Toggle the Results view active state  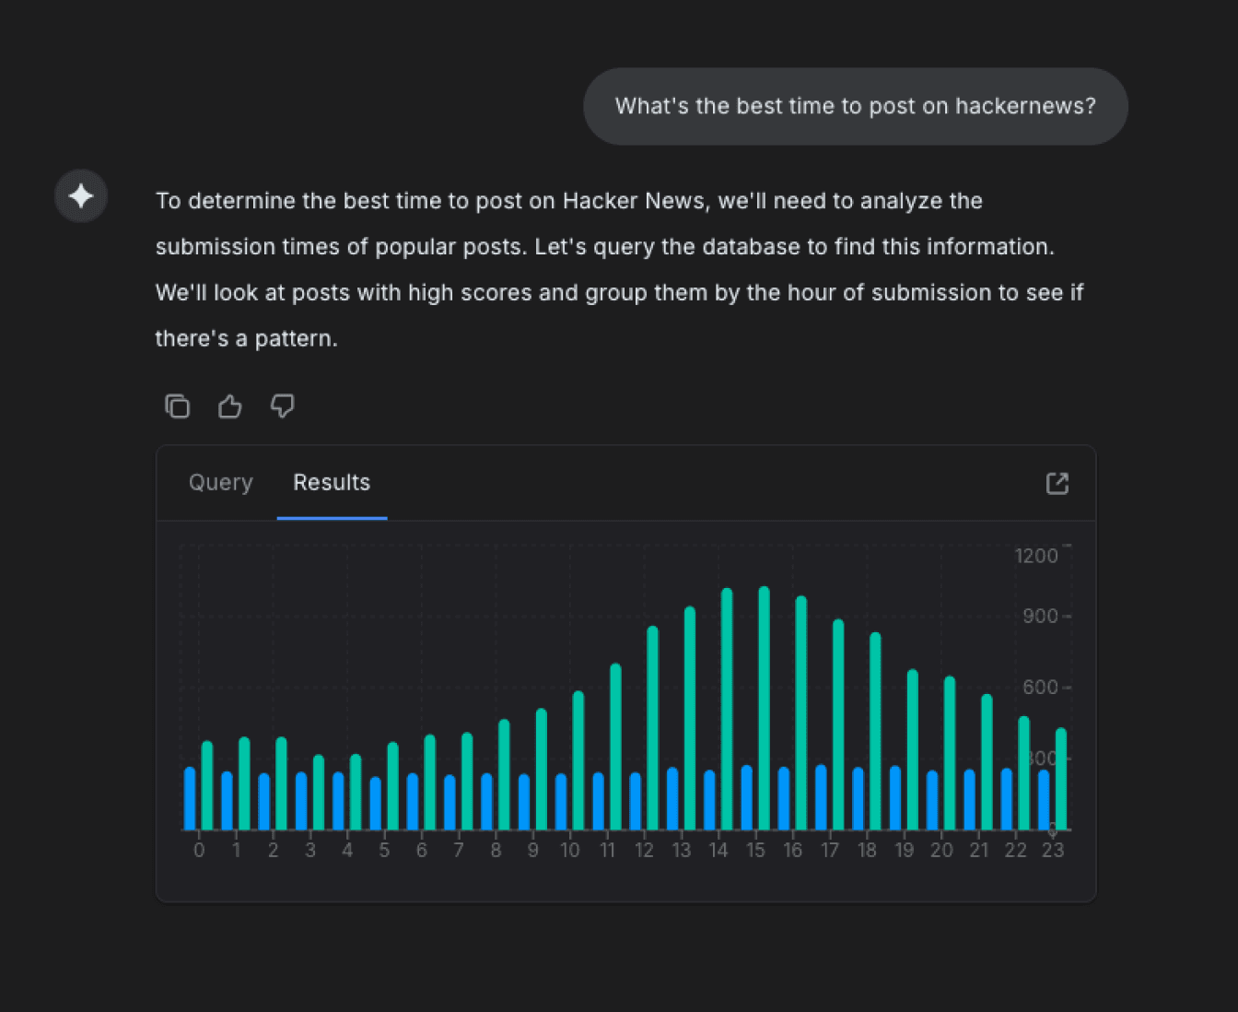tap(332, 482)
